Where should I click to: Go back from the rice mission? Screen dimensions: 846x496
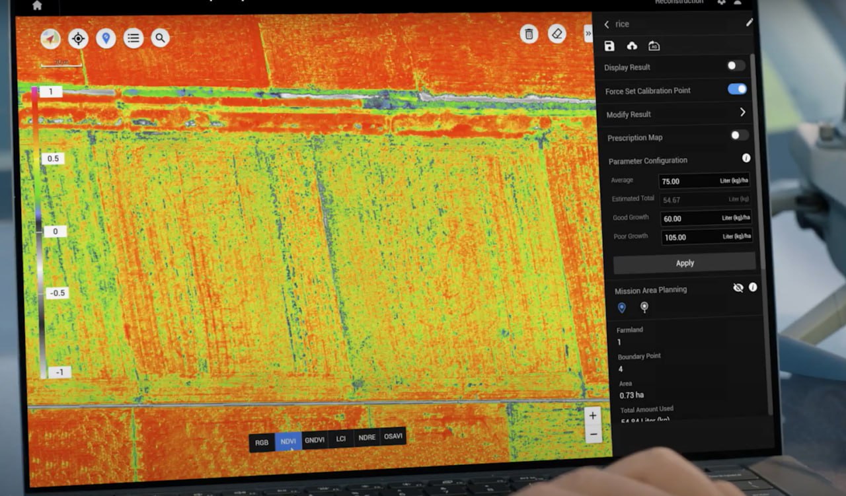coord(607,24)
